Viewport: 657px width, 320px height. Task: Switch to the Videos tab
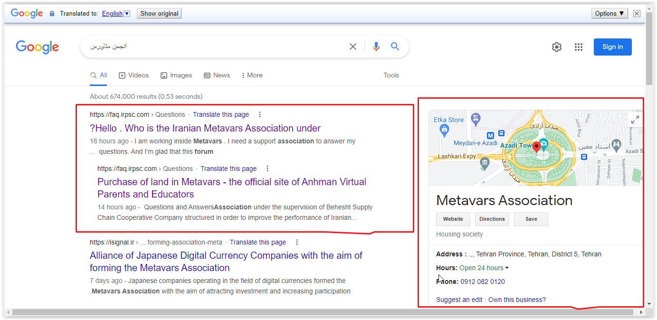pyautogui.click(x=133, y=75)
